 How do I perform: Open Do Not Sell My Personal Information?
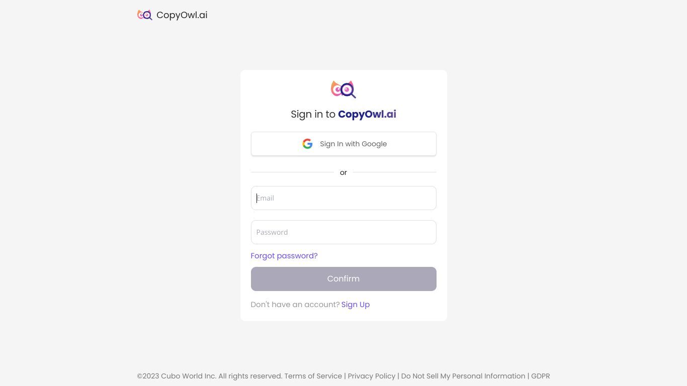point(463,376)
